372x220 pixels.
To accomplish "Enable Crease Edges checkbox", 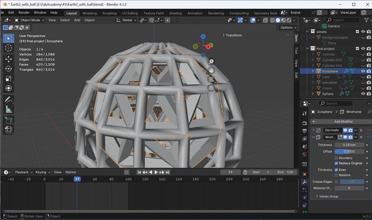I will tap(336, 181).
